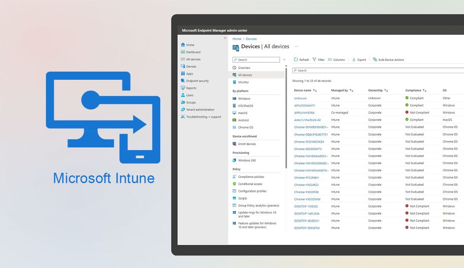Collapse the left navigation with double chevron
The height and width of the screenshot is (268, 464).
point(225,38)
